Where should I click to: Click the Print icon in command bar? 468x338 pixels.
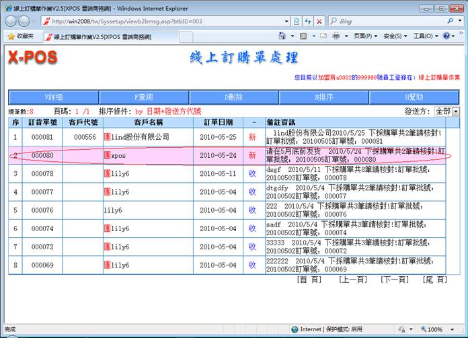[336, 36]
